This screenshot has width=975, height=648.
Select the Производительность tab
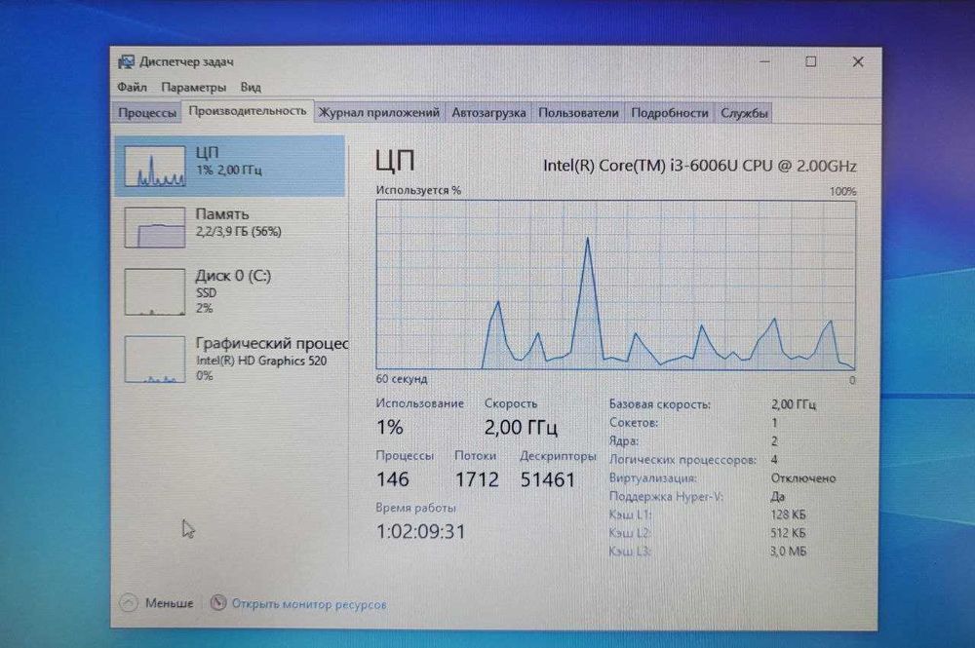pyautogui.click(x=248, y=110)
